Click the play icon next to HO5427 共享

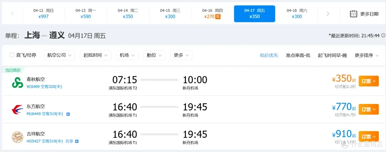(x=76, y=141)
